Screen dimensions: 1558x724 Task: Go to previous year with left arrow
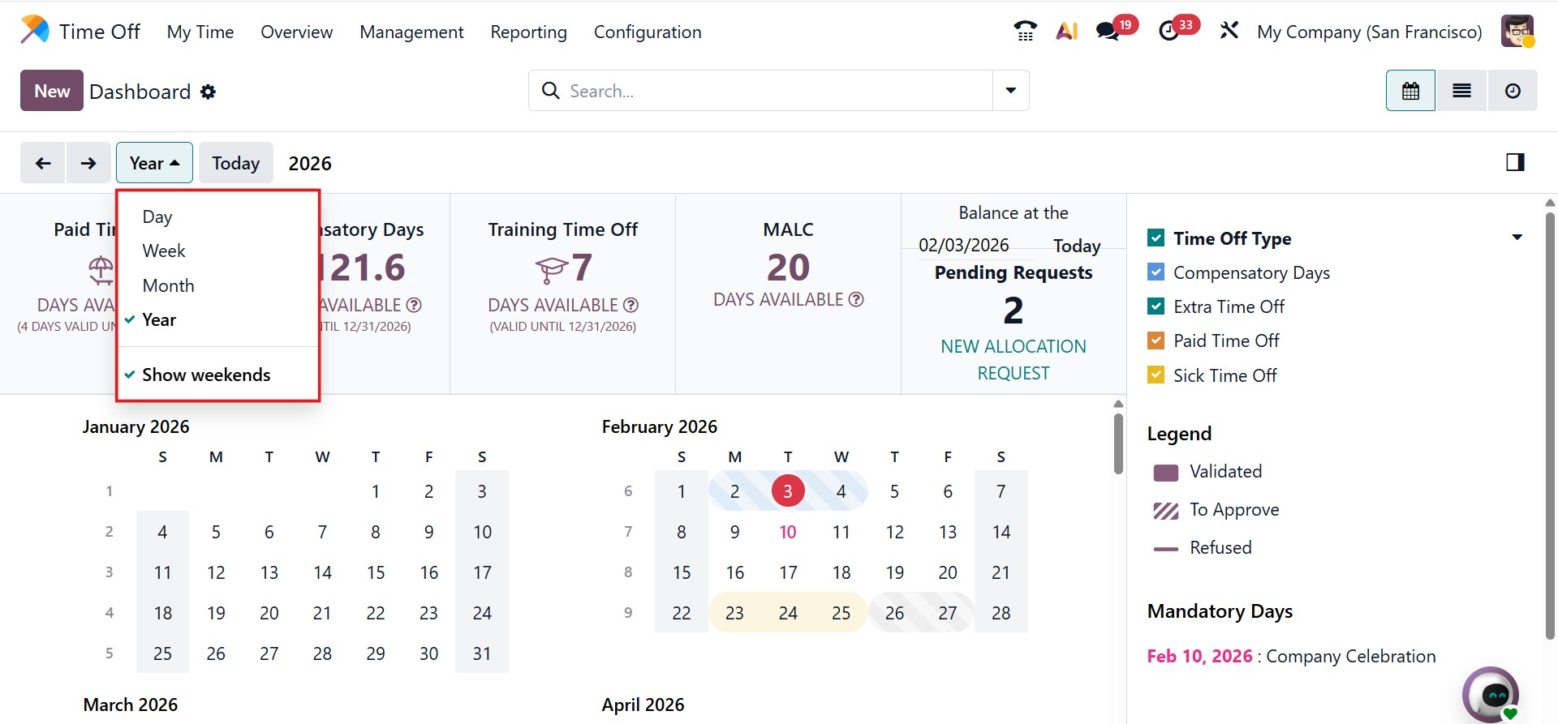click(x=43, y=163)
